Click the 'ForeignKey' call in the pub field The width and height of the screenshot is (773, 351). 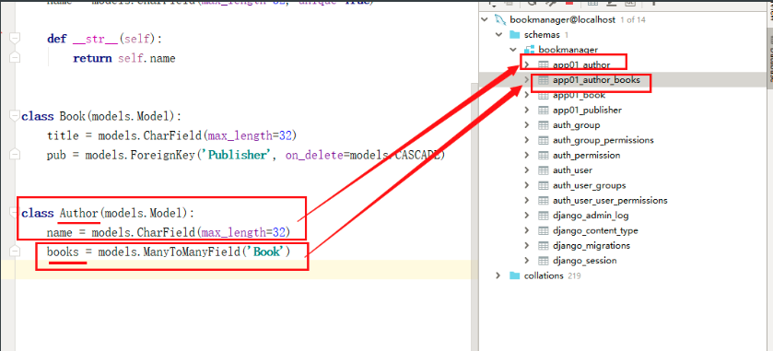coord(164,156)
